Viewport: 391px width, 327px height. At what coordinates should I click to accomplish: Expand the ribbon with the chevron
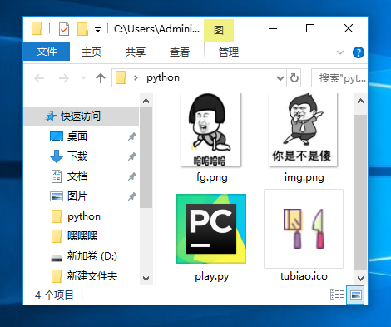click(x=340, y=52)
